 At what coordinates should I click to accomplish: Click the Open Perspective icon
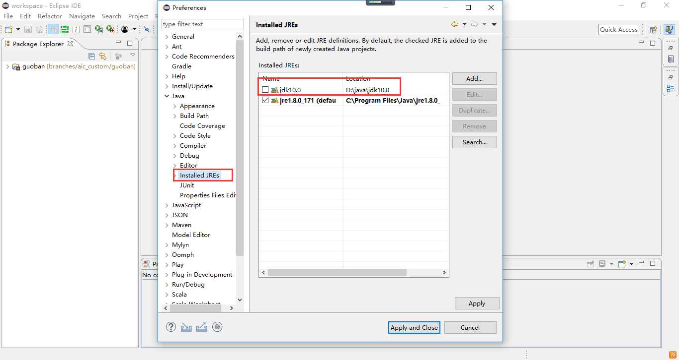pyautogui.click(x=654, y=30)
